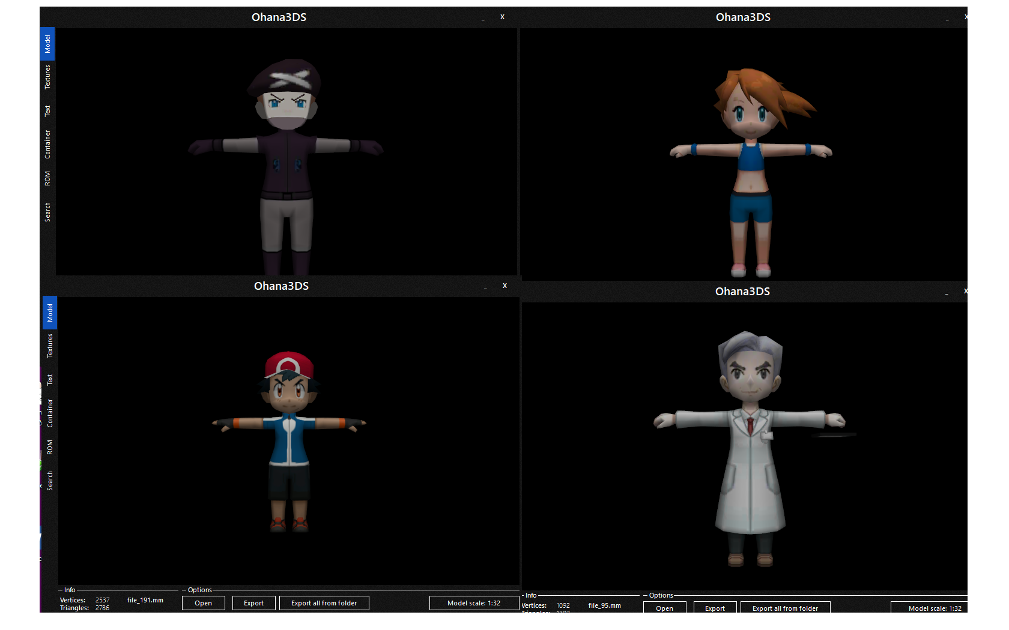Open Search tab in file_191.mm window

tap(50, 481)
